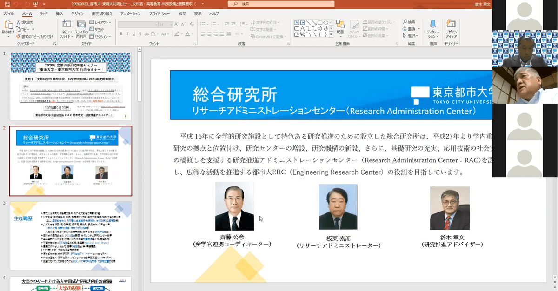Open Design Ideas (デザインアイデア)
The width and height of the screenshot is (558, 291).
click(x=451, y=28)
